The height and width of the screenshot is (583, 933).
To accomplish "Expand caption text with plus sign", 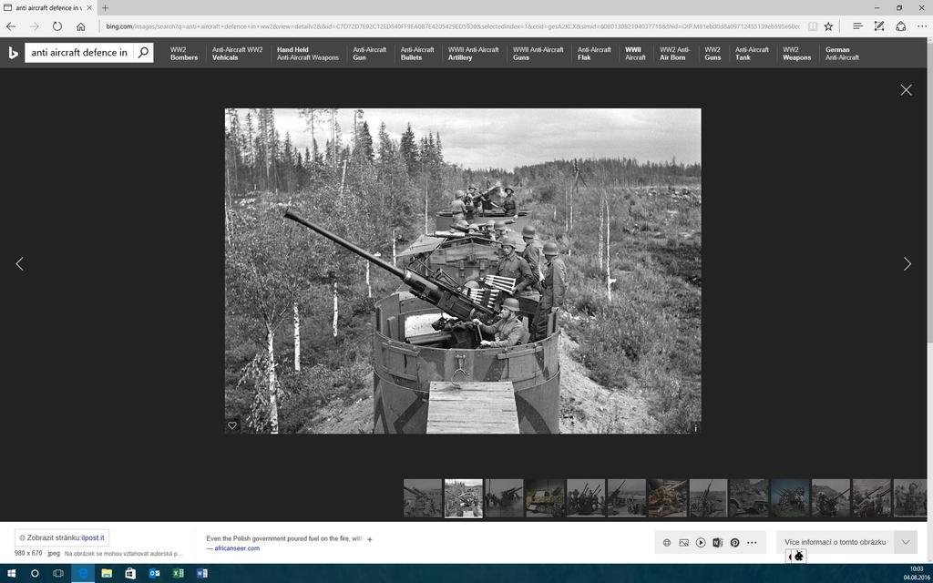I will tap(370, 539).
